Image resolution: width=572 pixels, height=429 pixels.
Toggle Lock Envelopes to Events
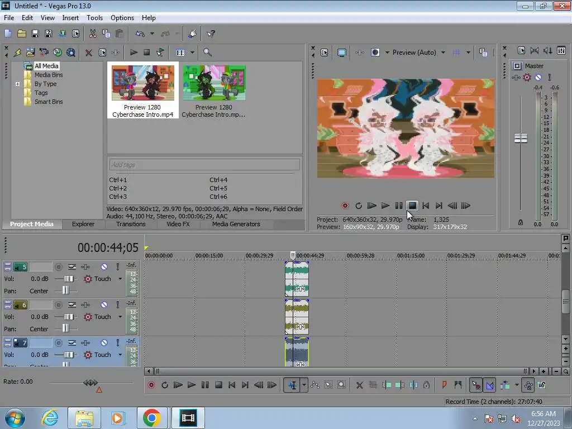coord(528,385)
